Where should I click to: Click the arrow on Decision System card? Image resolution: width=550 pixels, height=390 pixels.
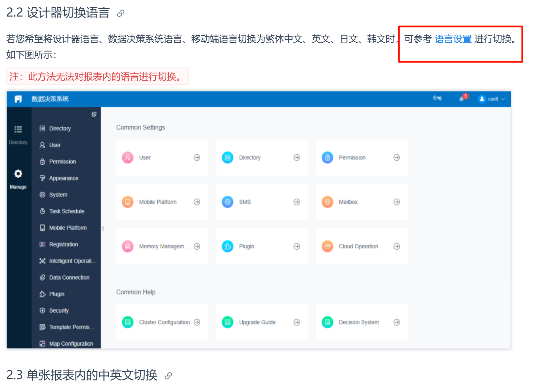click(397, 322)
